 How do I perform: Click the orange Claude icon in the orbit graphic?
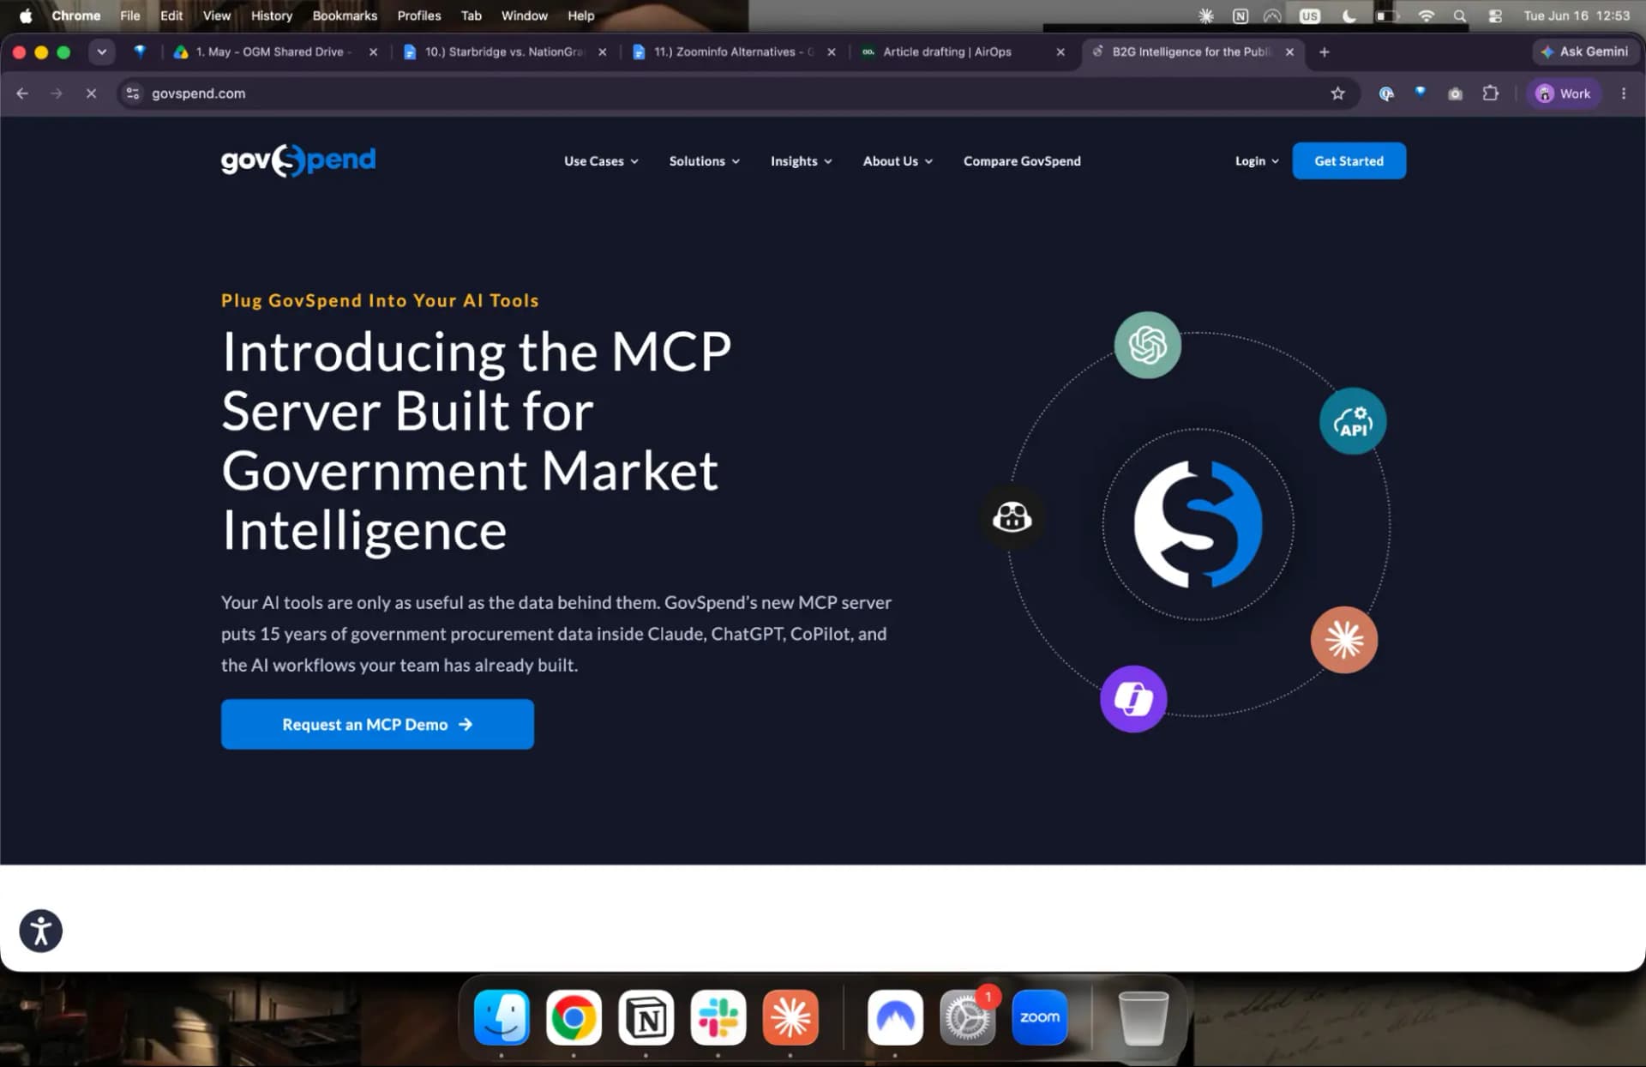(x=1343, y=640)
